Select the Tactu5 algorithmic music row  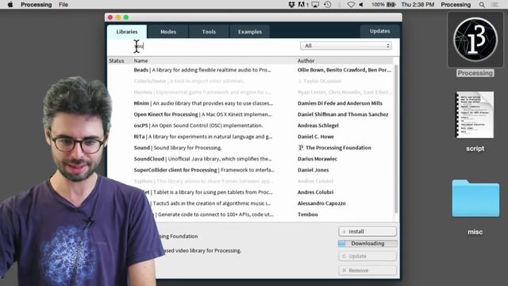click(250, 203)
